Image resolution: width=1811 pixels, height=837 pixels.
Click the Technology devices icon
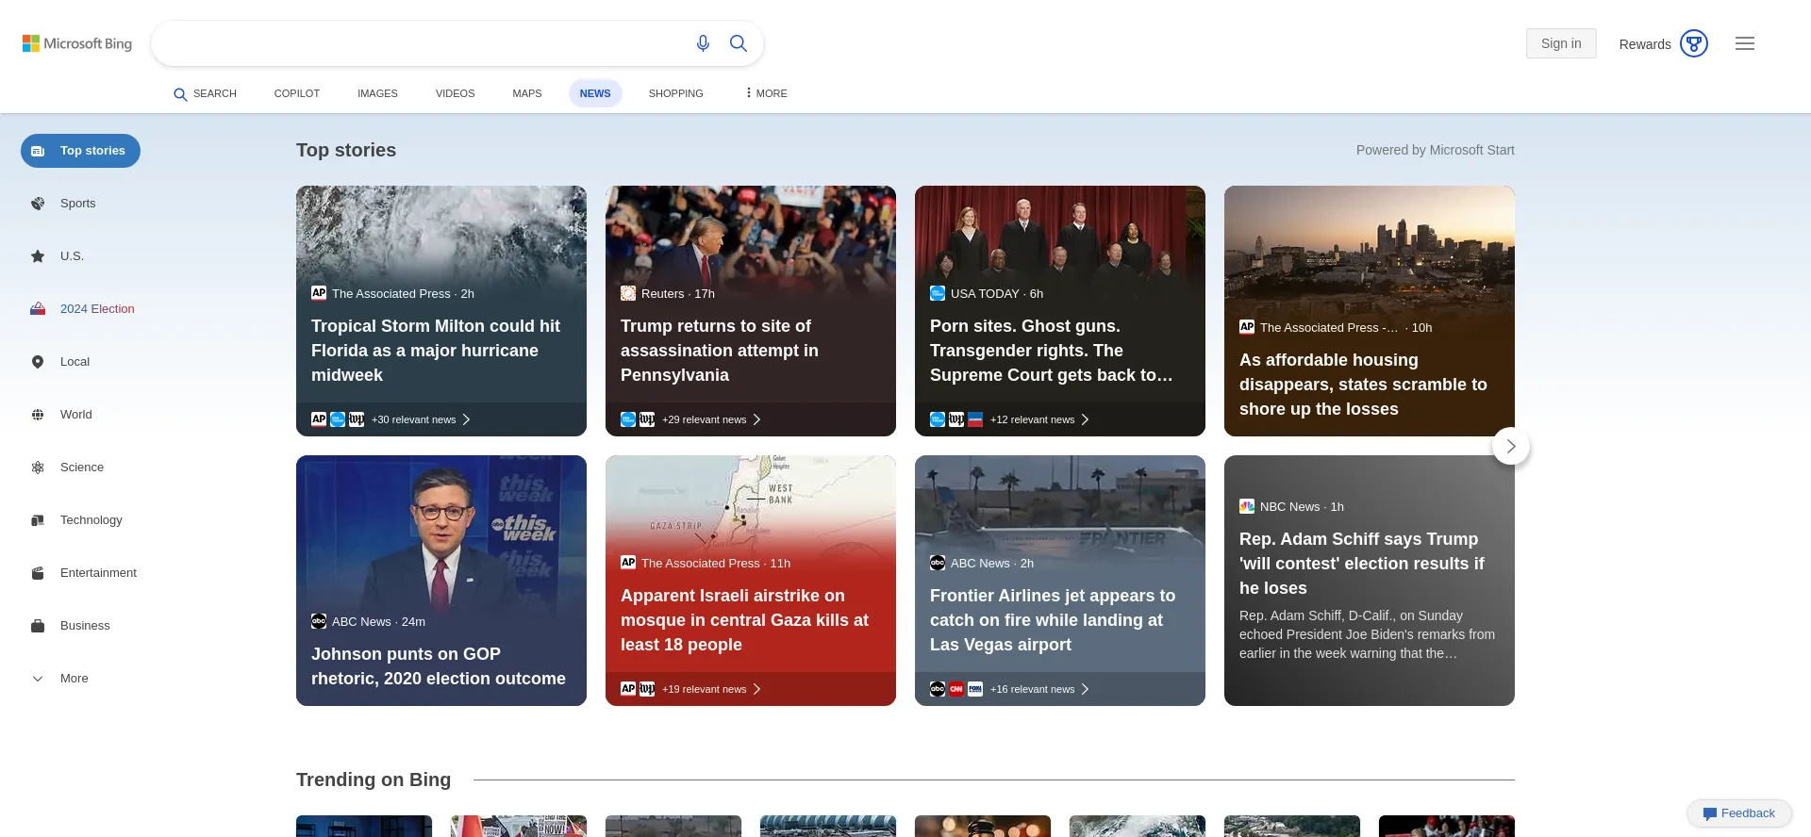tap(38, 520)
